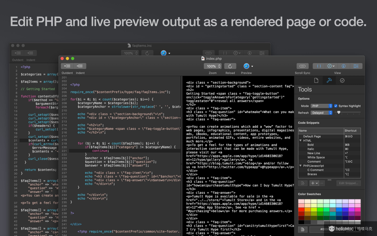The height and width of the screenshot is (236, 377).
Task: Click the sliders inspector View button in index.php
Action: (x=356, y=66)
